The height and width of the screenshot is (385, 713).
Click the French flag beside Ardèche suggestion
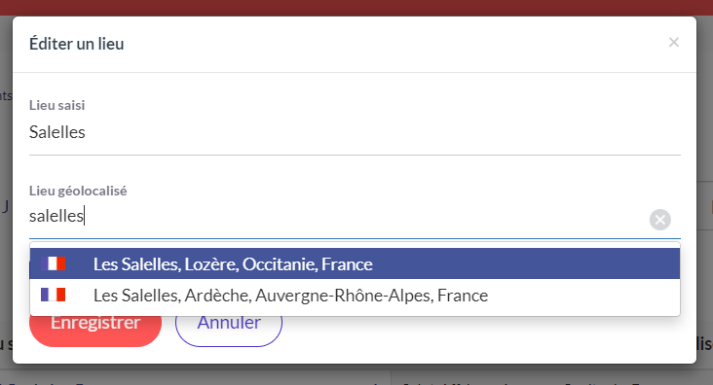point(54,295)
